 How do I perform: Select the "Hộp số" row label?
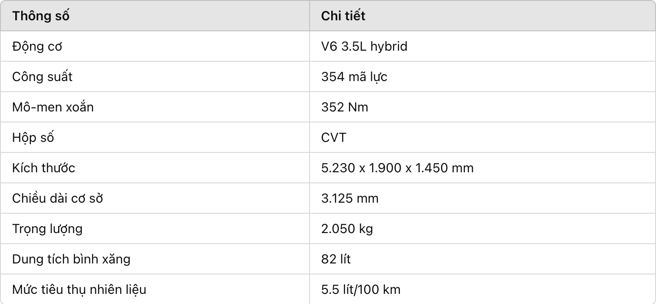[33, 138]
